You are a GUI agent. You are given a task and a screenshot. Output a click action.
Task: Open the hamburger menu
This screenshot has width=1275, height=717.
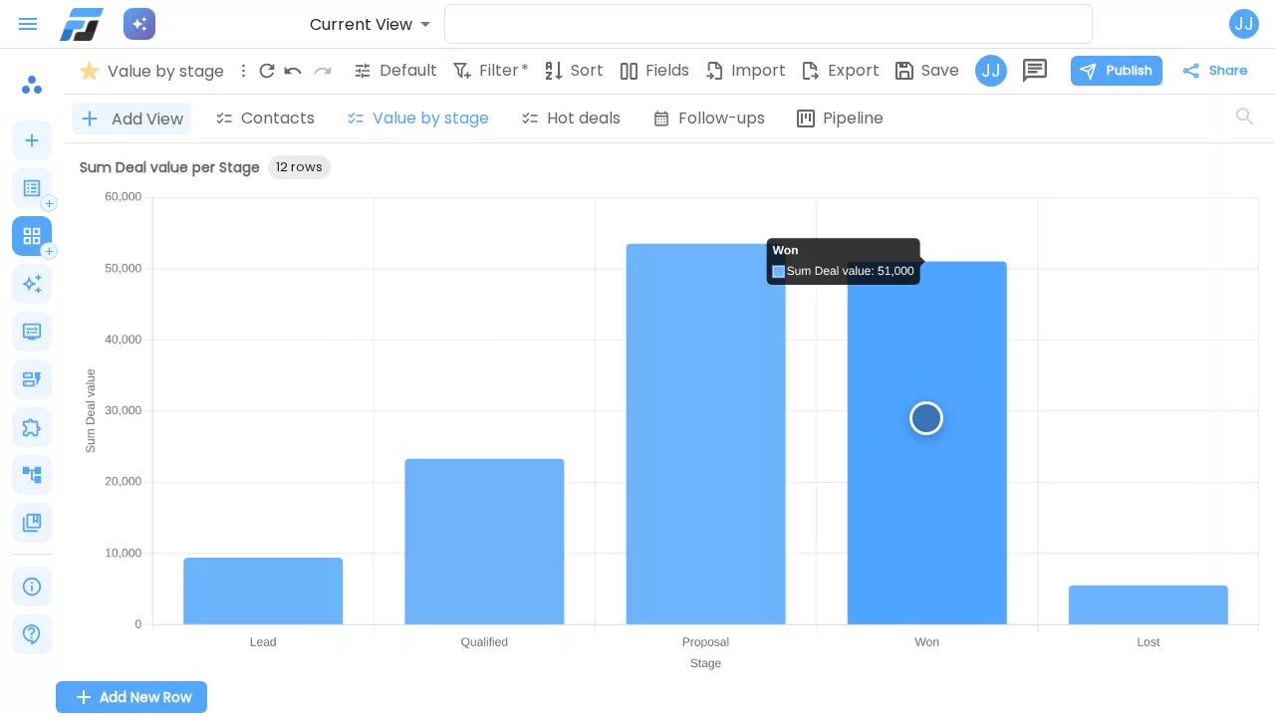28,24
